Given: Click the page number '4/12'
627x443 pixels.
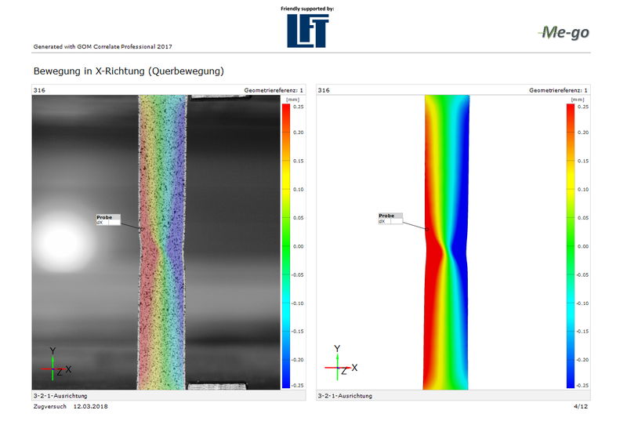Looking at the screenshot, I should 581,407.
